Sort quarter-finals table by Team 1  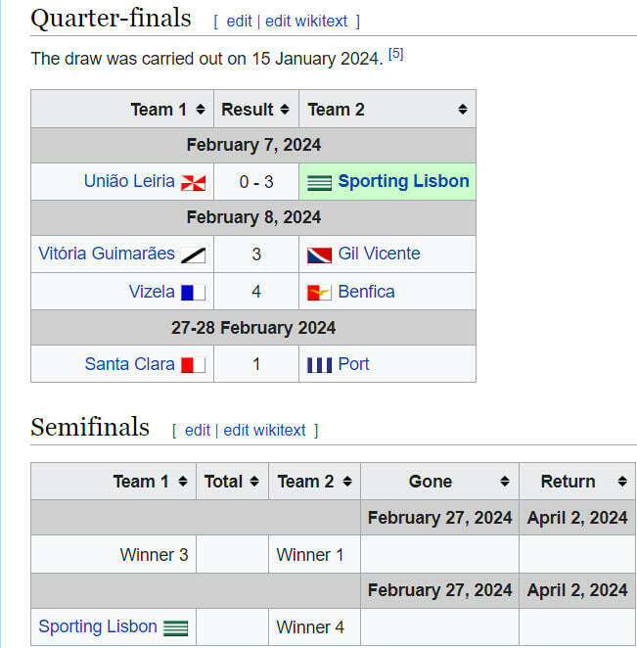(201, 110)
